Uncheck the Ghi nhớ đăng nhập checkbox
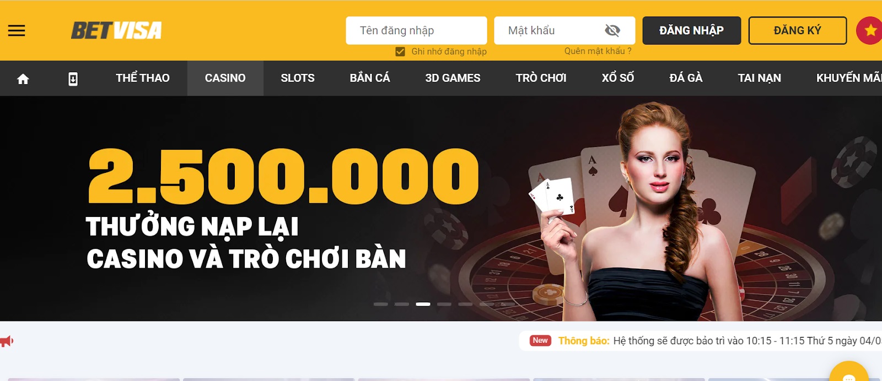Screen dimensions: 882x381 point(400,52)
